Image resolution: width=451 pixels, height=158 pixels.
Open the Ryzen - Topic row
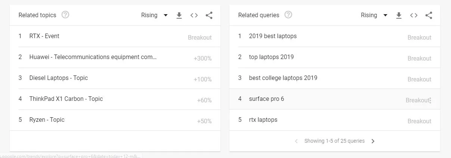click(x=47, y=120)
